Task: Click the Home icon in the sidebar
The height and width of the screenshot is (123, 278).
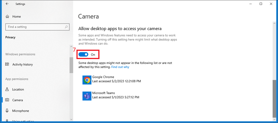Action: 7,17
